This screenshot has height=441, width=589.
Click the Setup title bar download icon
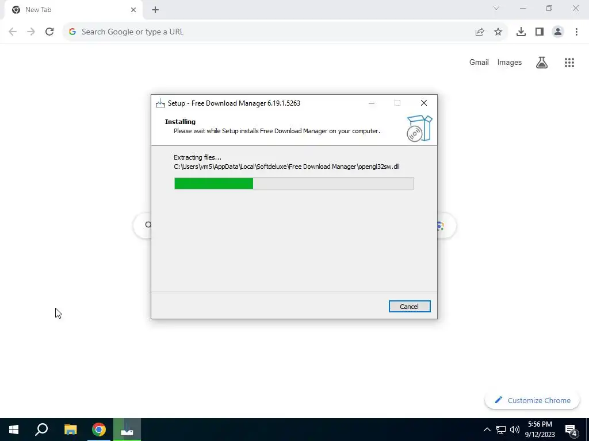point(160,103)
